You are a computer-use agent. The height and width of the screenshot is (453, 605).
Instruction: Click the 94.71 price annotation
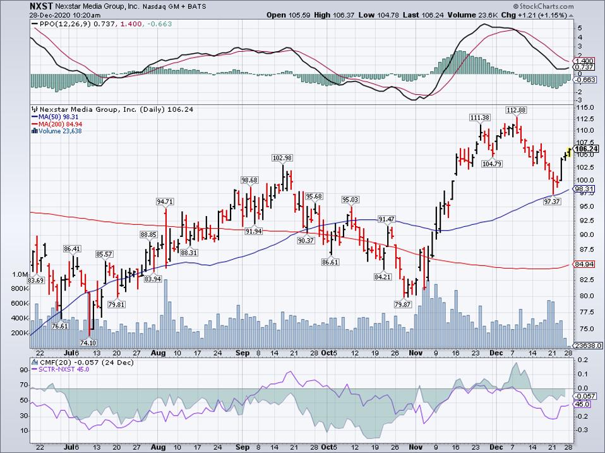click(165, 202)
